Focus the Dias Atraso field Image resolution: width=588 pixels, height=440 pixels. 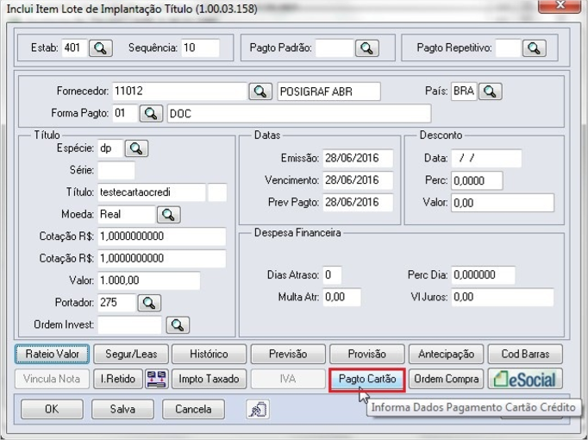coord(332,275)
